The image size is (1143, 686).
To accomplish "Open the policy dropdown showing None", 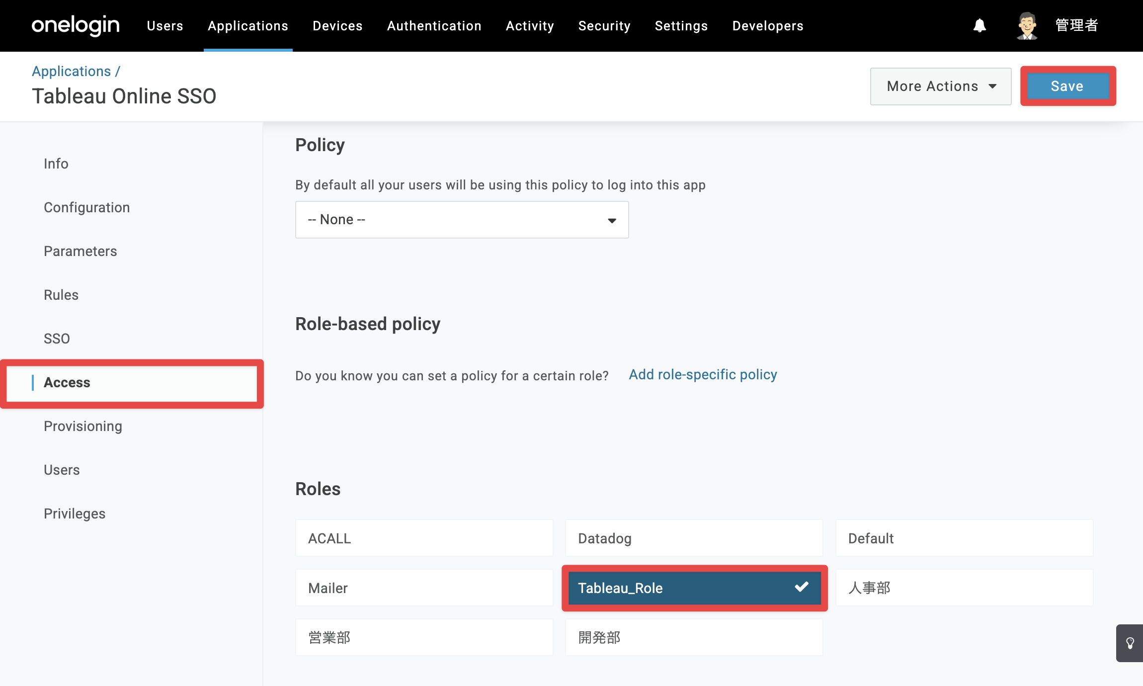I will coord(462,220).
